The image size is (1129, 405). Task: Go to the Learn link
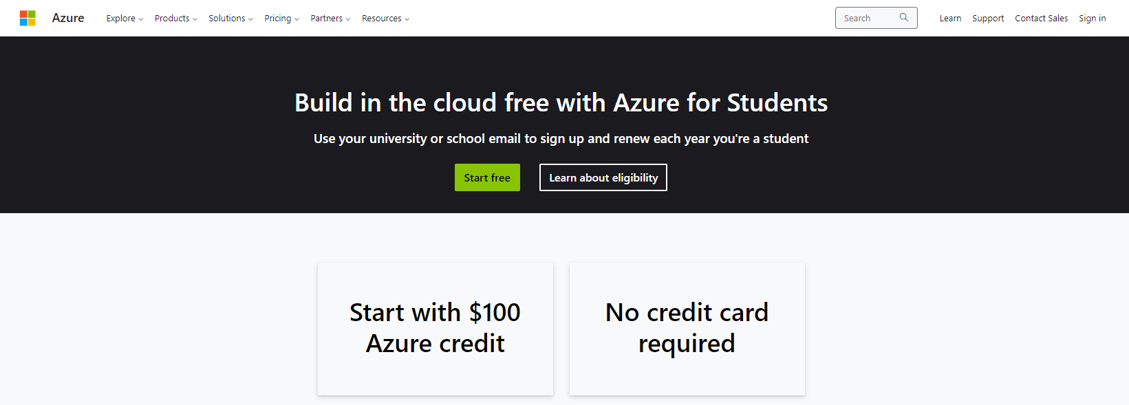point(950,19)
